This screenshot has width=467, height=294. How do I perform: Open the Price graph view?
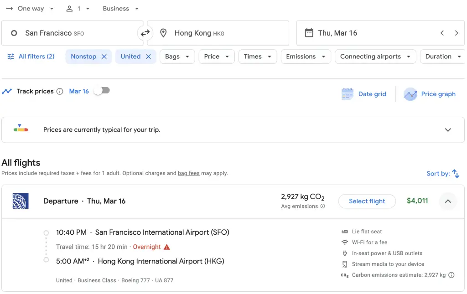point(430,94)
